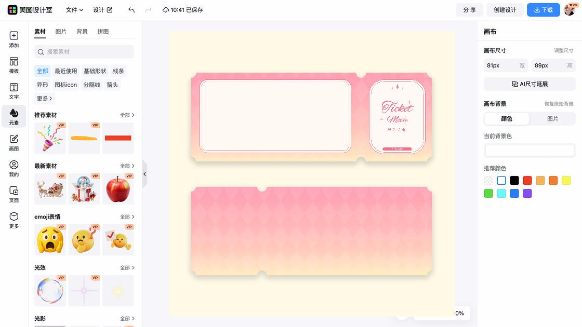Click the 创建设计 button

point(505,10)
